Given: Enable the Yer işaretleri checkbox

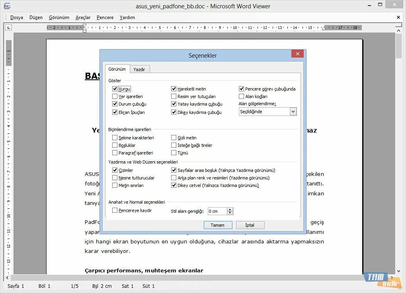Looking at the screenshot, I should coord(115,96).
